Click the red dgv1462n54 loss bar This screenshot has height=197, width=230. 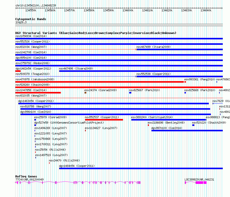click(x=18, y=71)
